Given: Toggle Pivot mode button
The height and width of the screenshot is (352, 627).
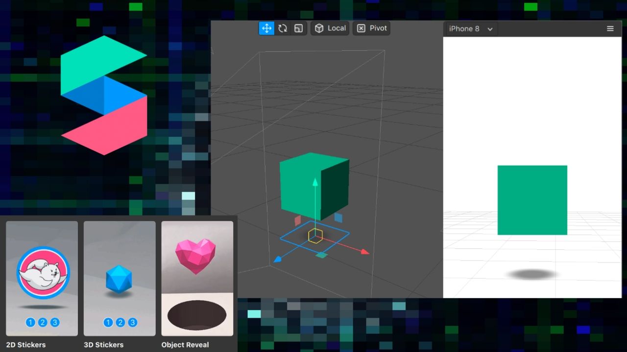Looking at the screenshot, I should pyautogui.click(x=371, y=28).
